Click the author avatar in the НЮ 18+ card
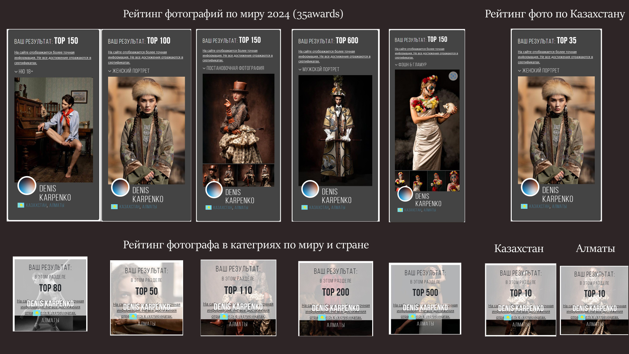Image resolution: width=629 pixels, height=354 pixels. (27, 186)
